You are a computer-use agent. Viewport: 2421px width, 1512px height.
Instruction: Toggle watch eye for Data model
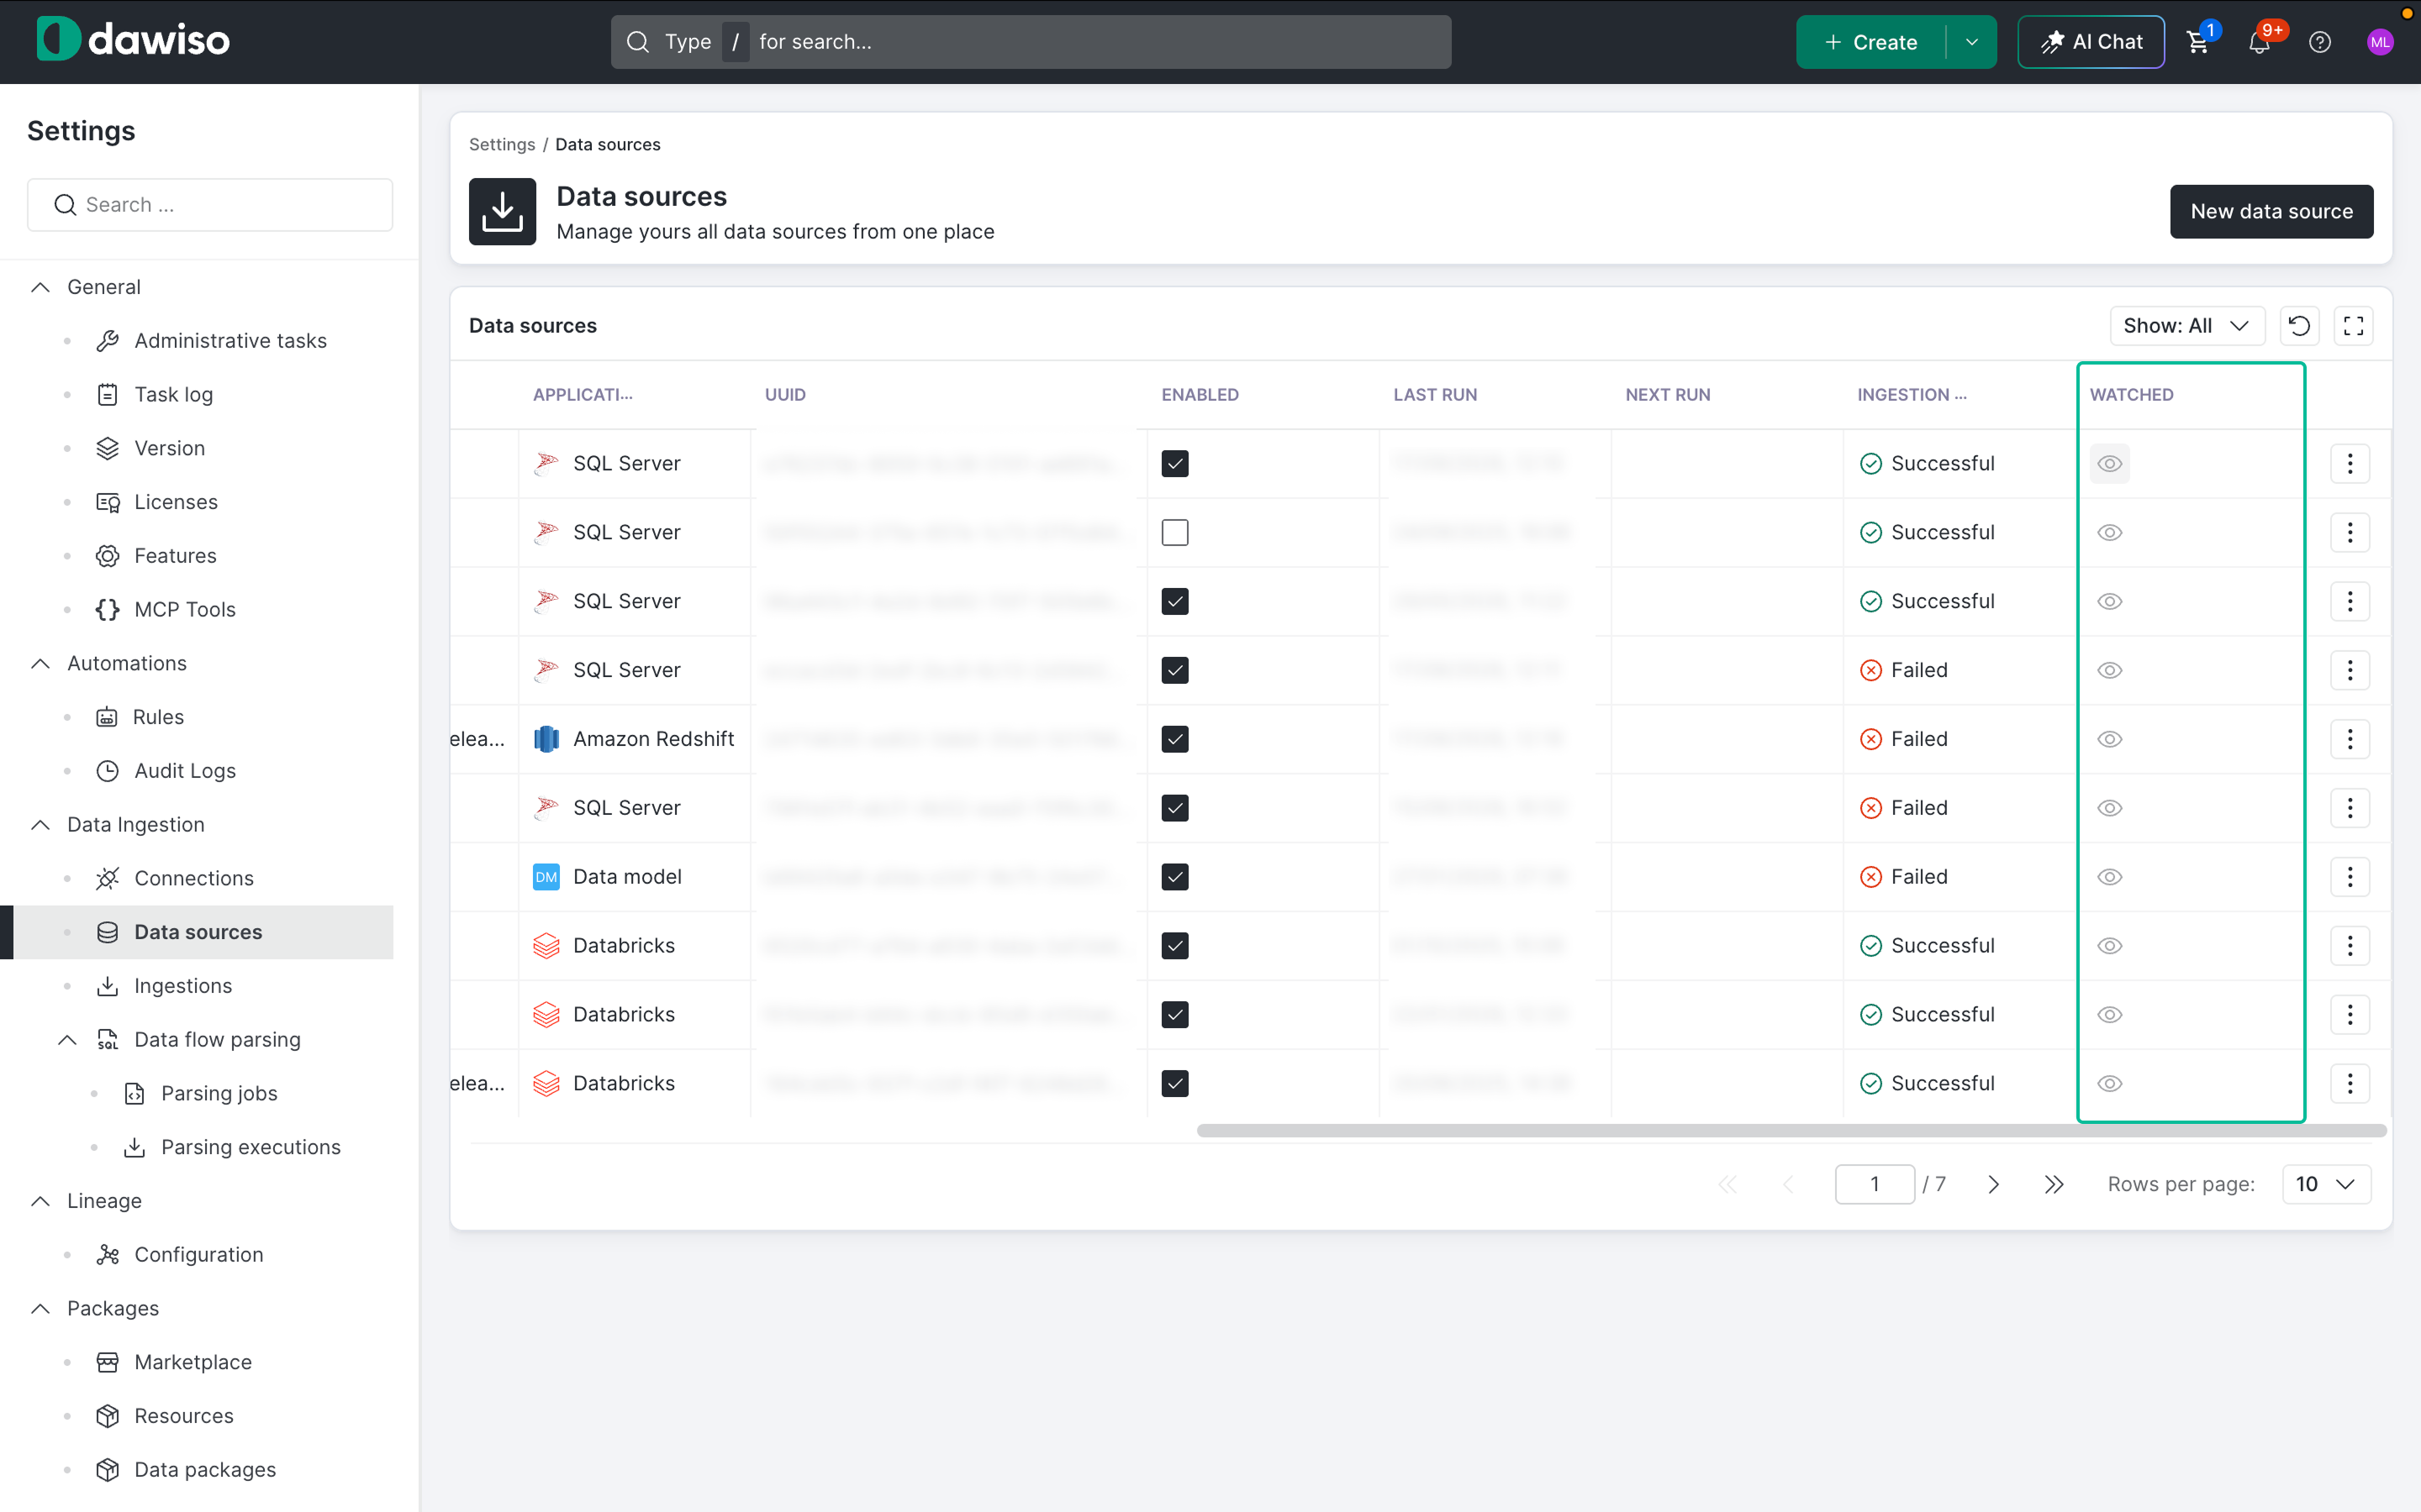(x=2109, y=877)
